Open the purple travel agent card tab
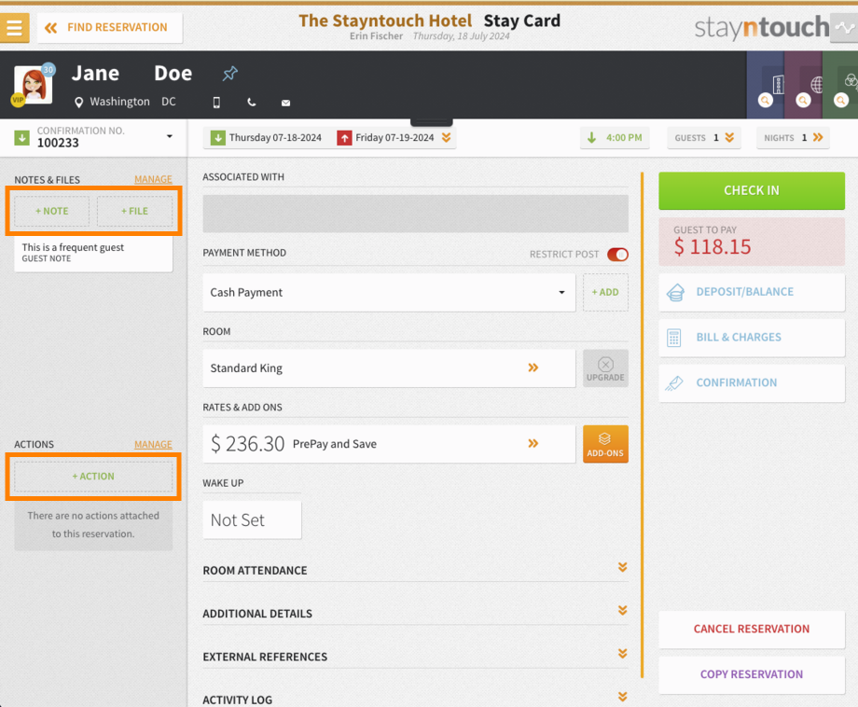This screenshot has width=858, height=707. (x=803, y=85)
